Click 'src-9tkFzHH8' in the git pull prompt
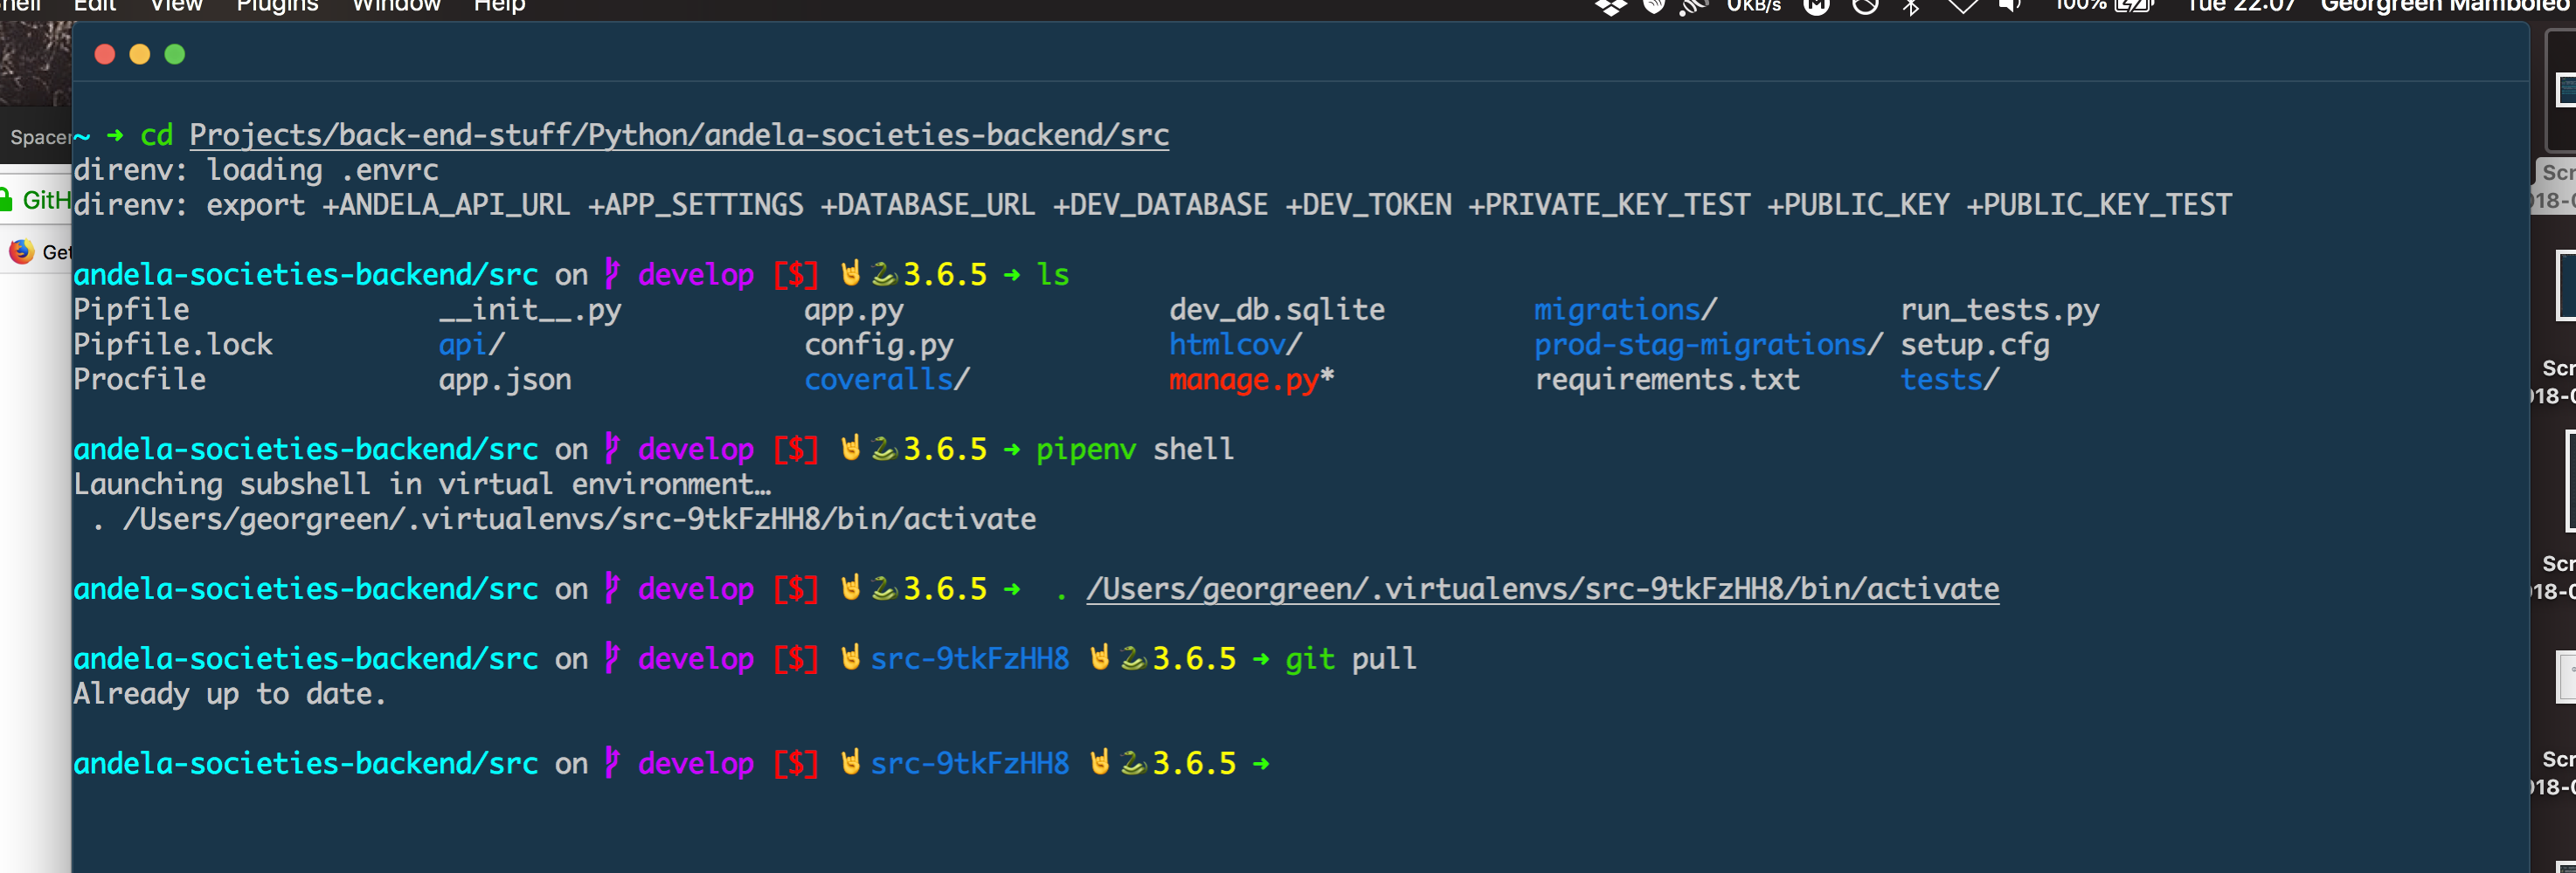This screenshot has width=2576, height=873. pyautogui.click(x=970, y=659)
